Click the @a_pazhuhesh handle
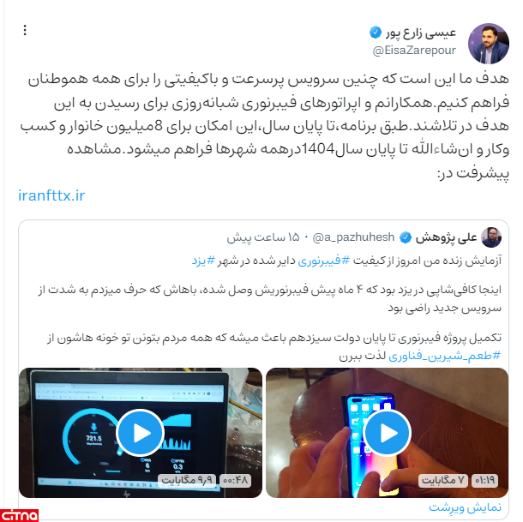 (x=353, y=237)
